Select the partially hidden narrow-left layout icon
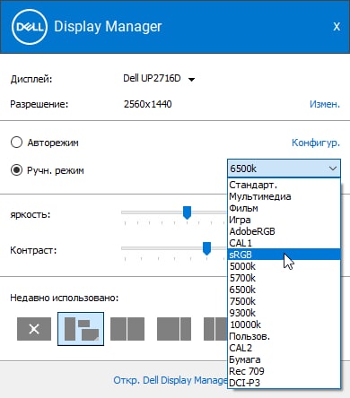 click(x=215, y=329)
